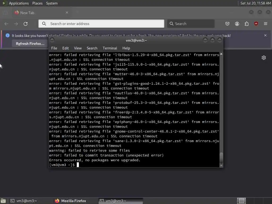
Task: Reload the page in Firefox
Action: coord(25,24)
